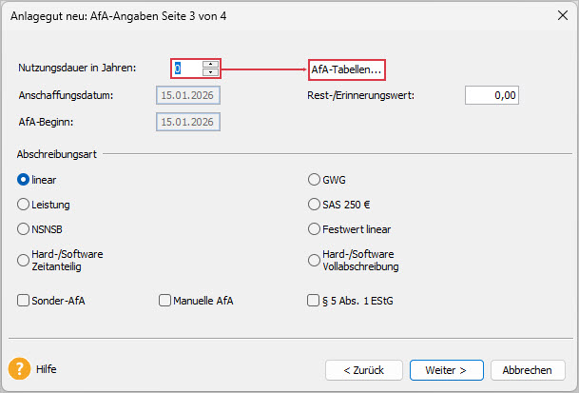
Task: Choose the NSNSB radio button
Action: pos(24,228)
